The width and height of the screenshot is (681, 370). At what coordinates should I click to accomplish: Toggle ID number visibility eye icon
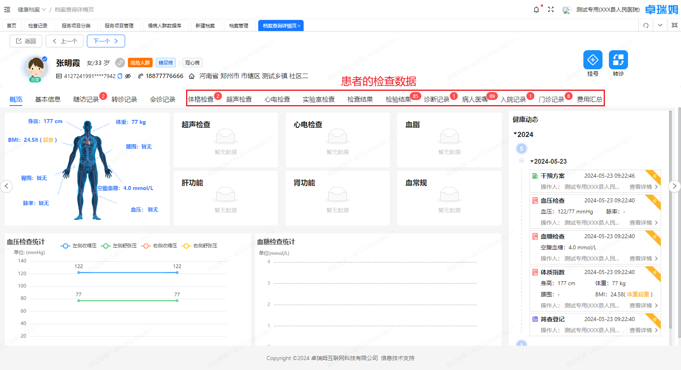coord(128,76)
